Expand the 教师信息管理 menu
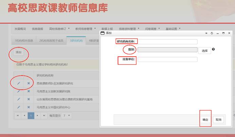The image size is (235, 137). (85, 29)
